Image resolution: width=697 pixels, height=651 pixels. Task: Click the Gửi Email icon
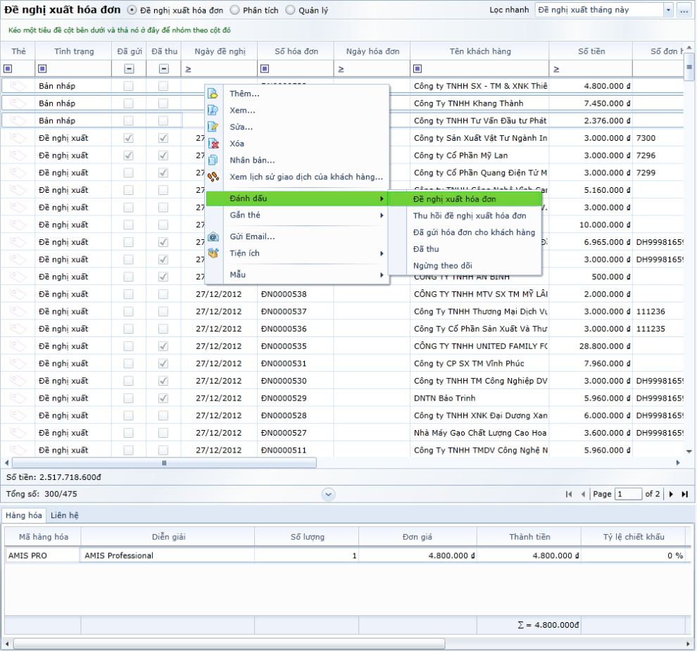click(x=213, y=237)
